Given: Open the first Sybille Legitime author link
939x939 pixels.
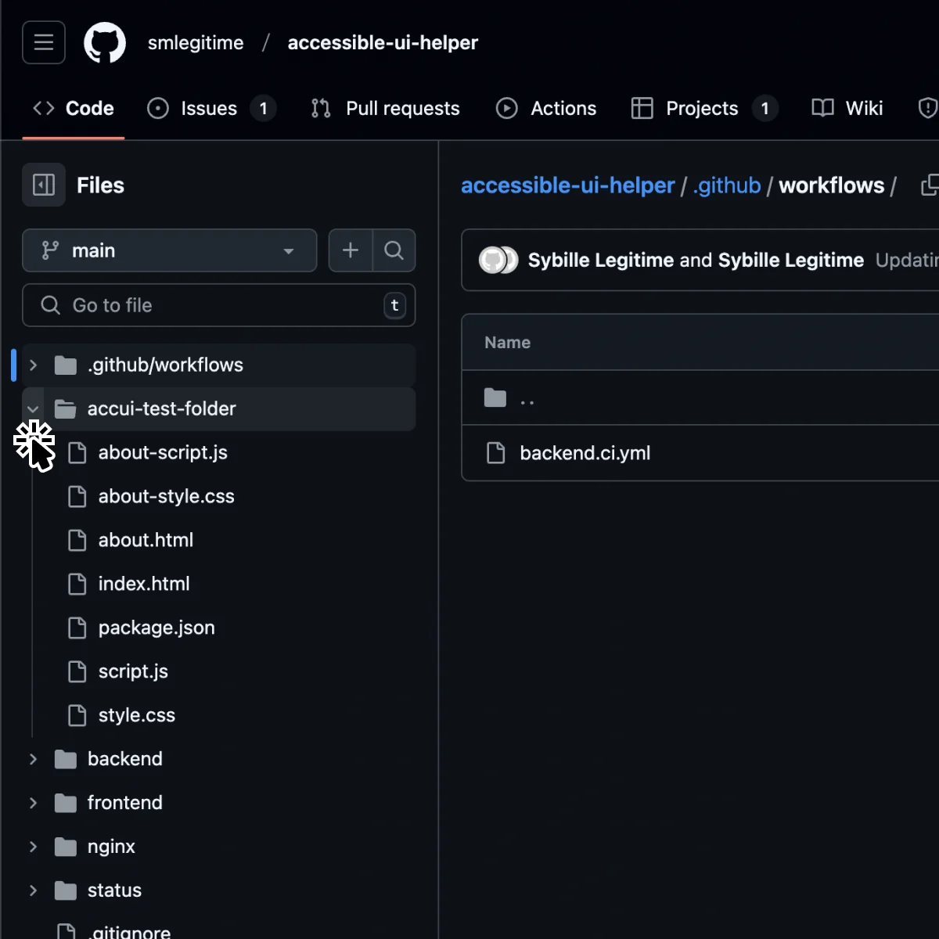Looking at the screenshot, I should tap(601, 260).
